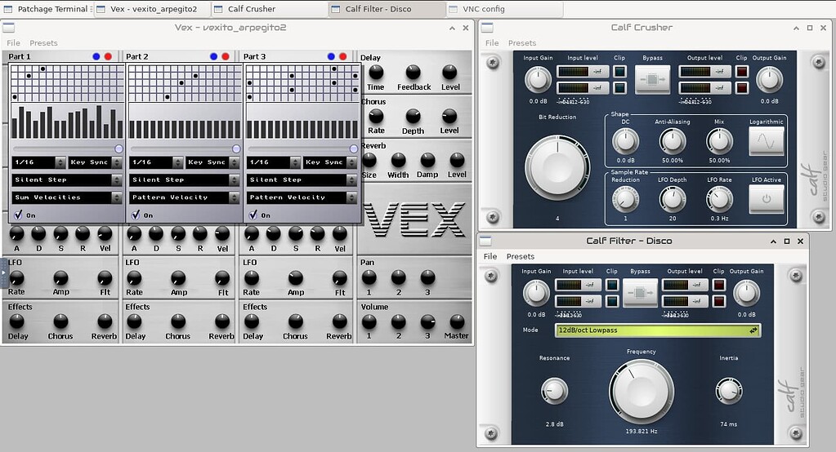Image resolution: width=836 pixels, height=452 pixels.
Task: Toggle the Logarithmic shape button
Action: pos(767,141)
